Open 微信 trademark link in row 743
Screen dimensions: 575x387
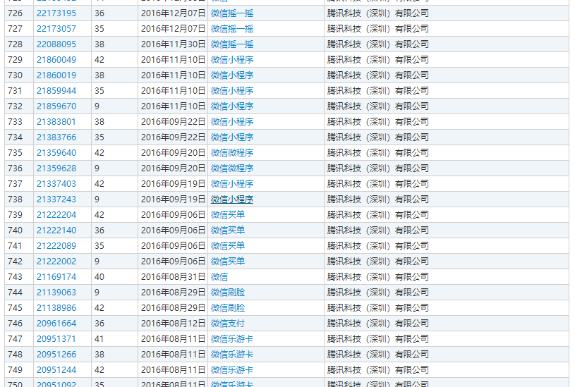click(x=219, y=277)
